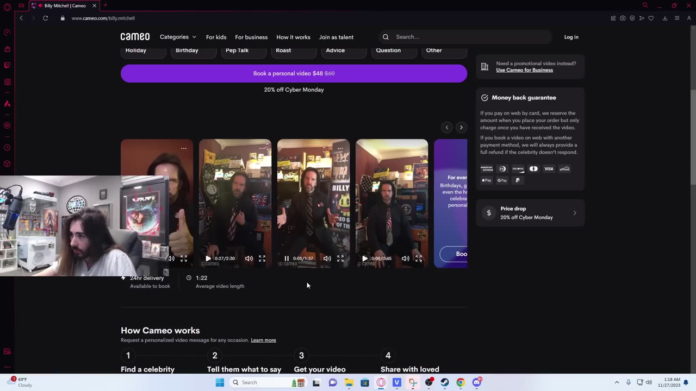Open Use Cameo for Business link
696x391 pixels.
524,70
